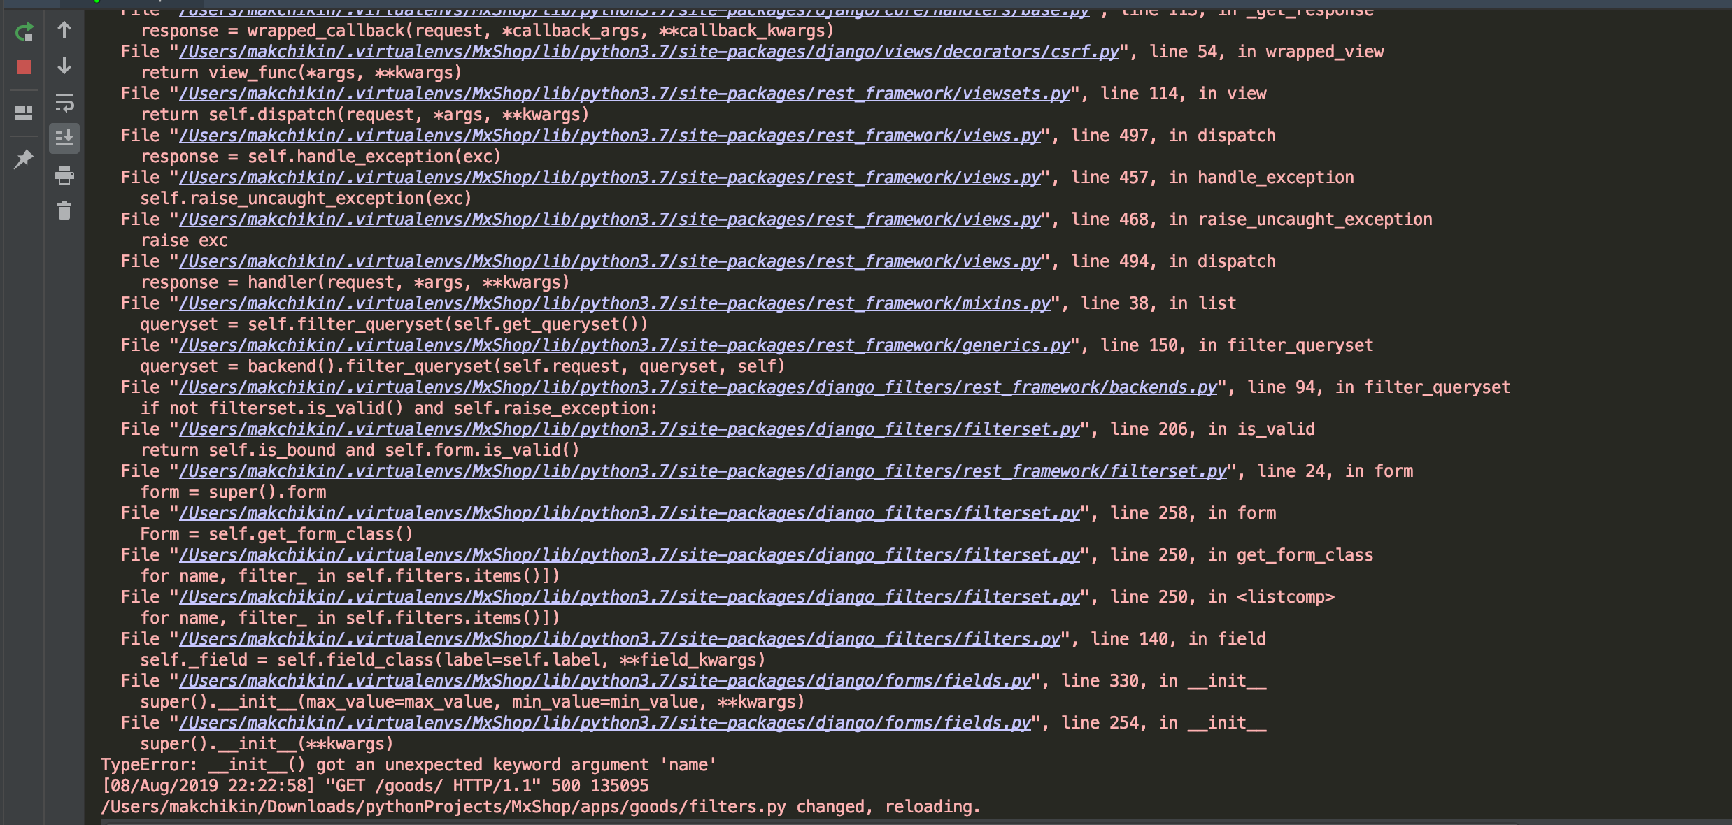This screenshot has height=825, width=1732.
Task: Open the viewsets.py traceback link
Action: click(625, 94)
